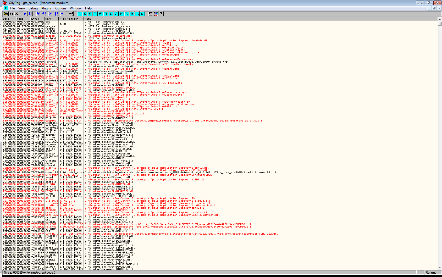This screenshot has width=442, height=277.
Task: Run the program with the play icon
Action: pyautogui.click(x=25, y=14)
